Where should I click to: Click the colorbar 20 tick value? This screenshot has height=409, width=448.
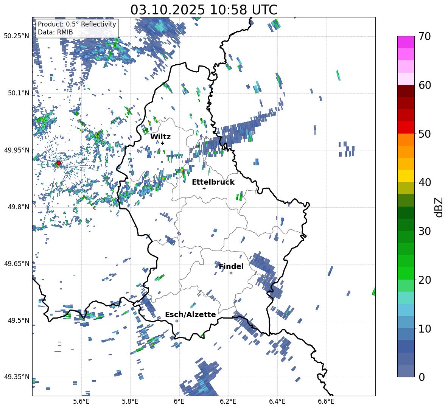coord(424,280)
